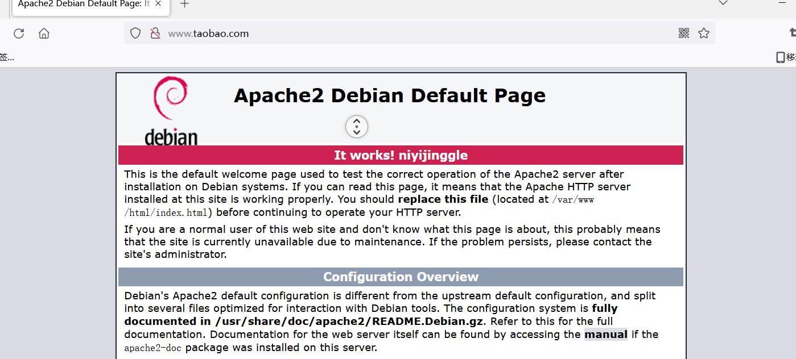
Task: Focus the www.taobao.com address field
Action: pyautogui.click(x=419, y=34)
